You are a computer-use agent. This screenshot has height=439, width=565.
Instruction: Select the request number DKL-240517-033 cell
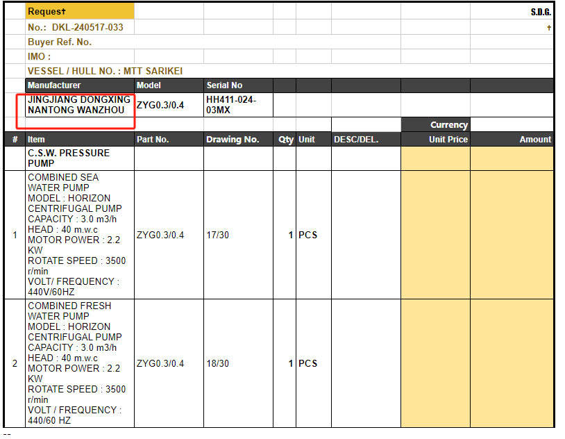(80, 28)
